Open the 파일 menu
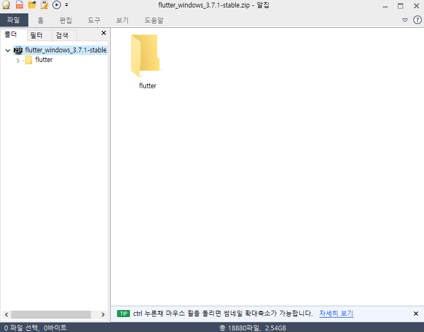The height and width of the screenshot is (332, 424). point(14,20)
